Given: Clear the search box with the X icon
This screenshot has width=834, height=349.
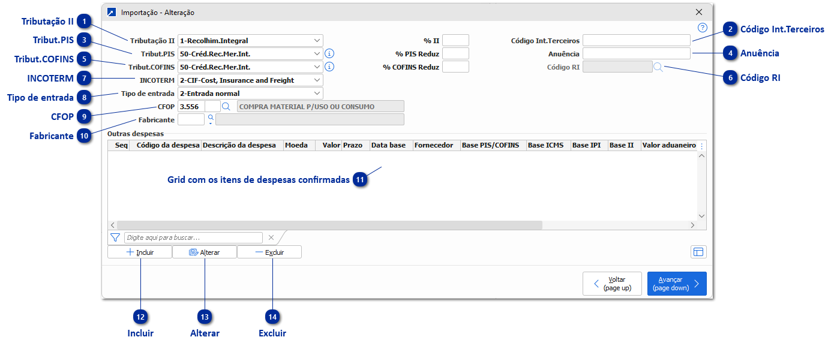Looking at the screenshot, I should (271, 237).
